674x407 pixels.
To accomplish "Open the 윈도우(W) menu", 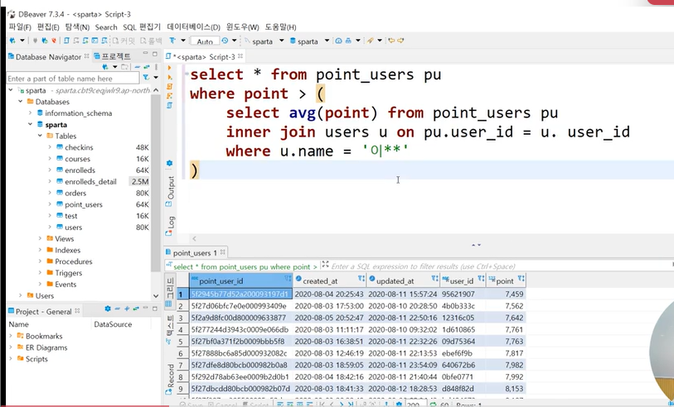I will [242, 27].
